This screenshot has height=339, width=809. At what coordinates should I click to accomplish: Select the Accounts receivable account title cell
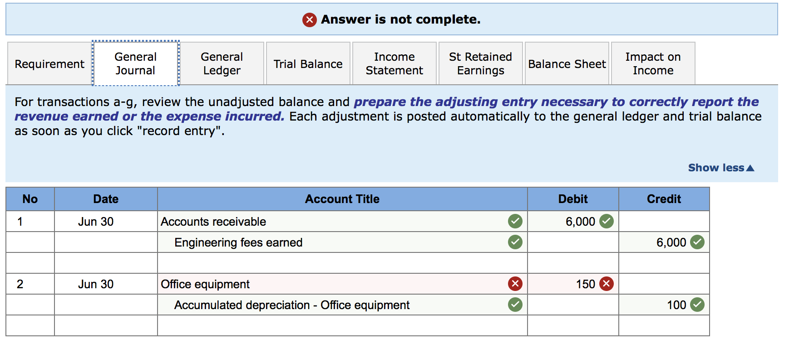pos(342,221)
